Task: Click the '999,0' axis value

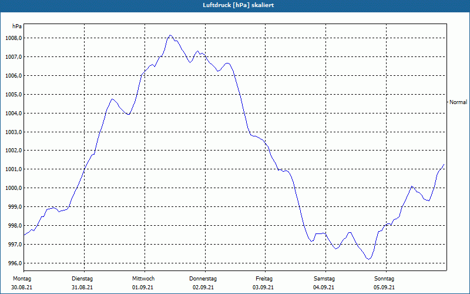Action: click(15, 207)
